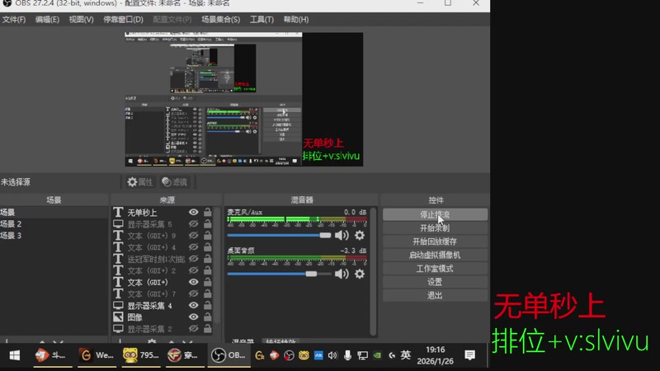Toggle the lock on 显示器采集 5

[208, 224]
